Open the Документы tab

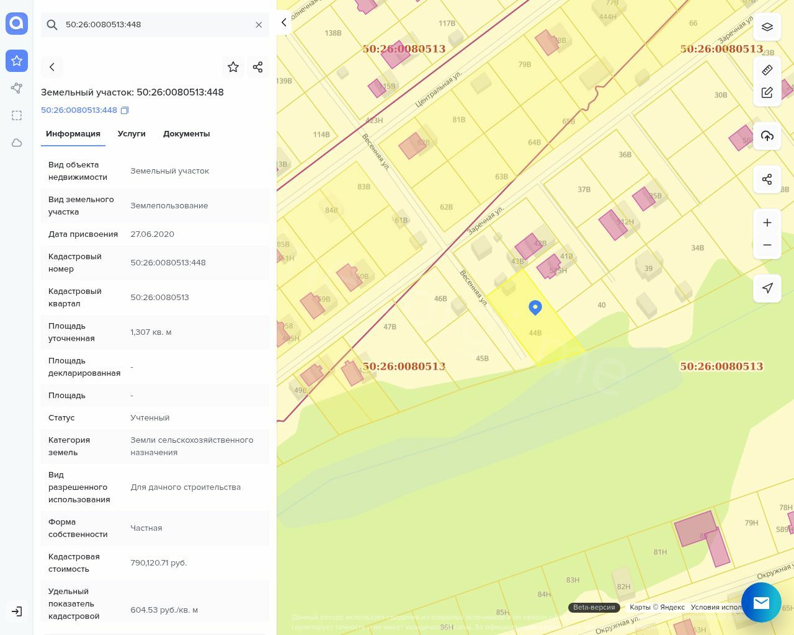(x=186, y=134)
